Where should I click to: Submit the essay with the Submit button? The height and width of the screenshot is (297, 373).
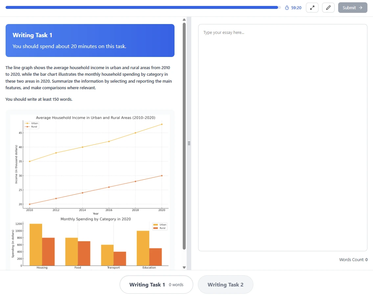352,8
